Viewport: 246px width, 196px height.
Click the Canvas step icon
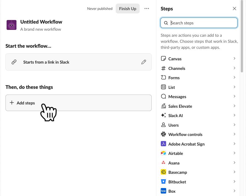pos(163,59)
